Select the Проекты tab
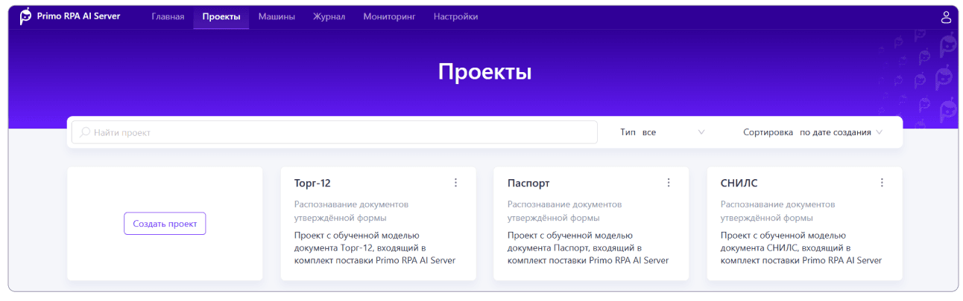963x301 pixels. 221,16
